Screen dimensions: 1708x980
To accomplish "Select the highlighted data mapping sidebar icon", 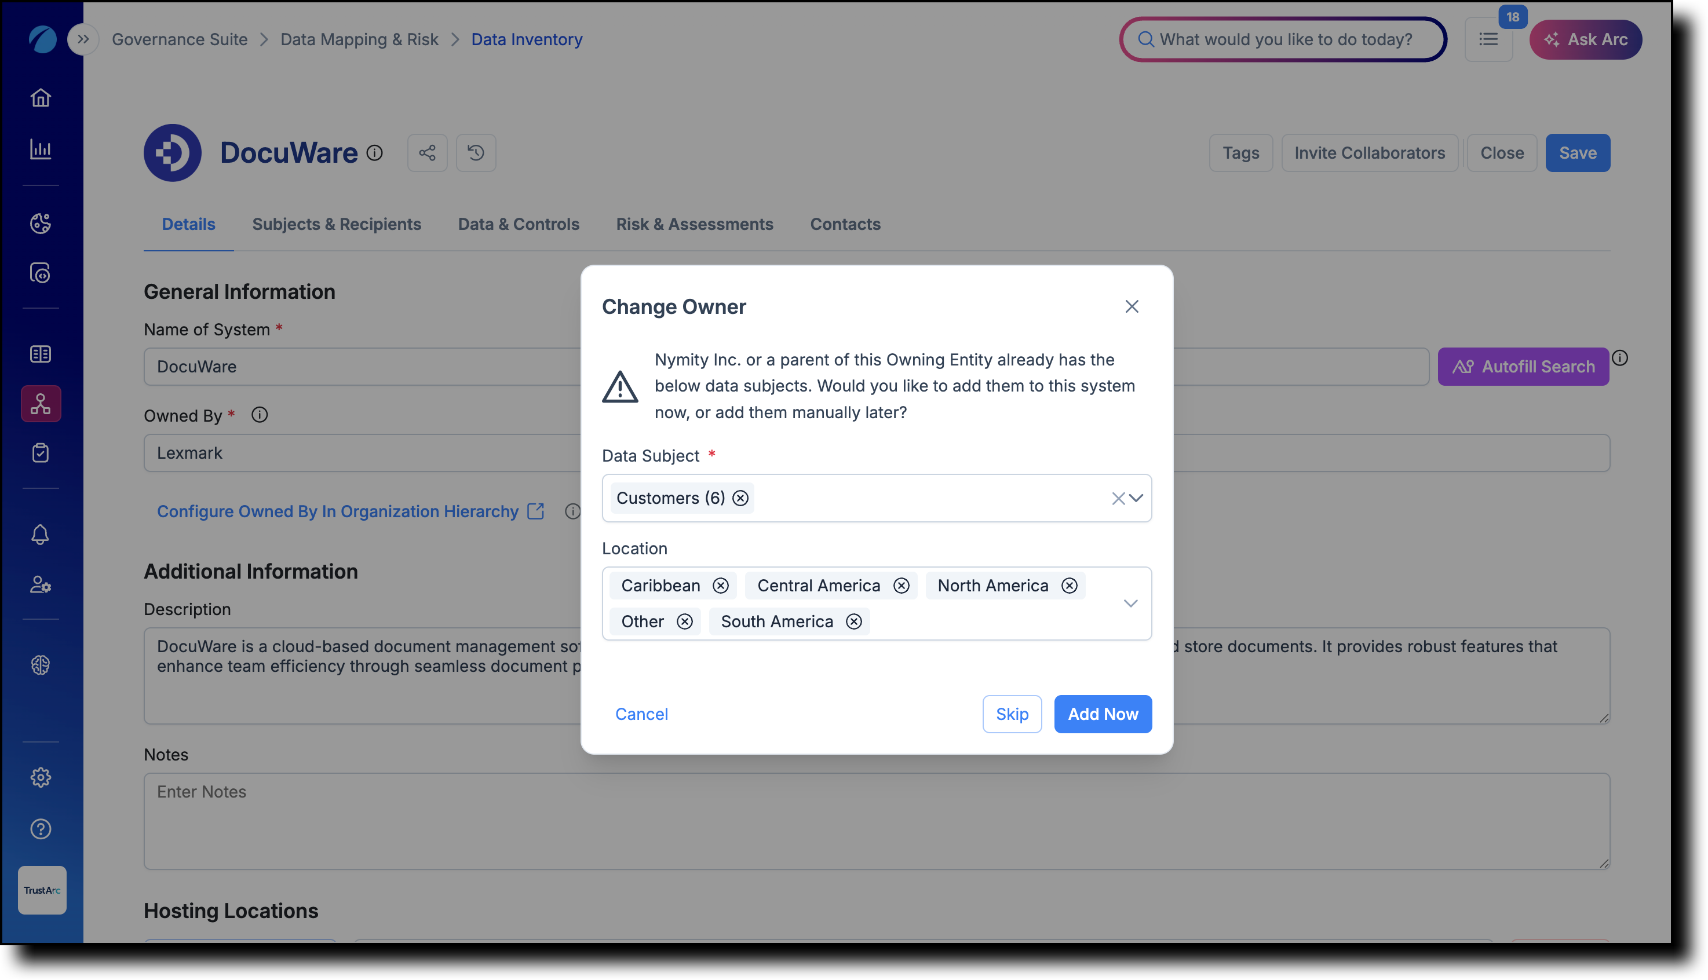I will point(41,404).
